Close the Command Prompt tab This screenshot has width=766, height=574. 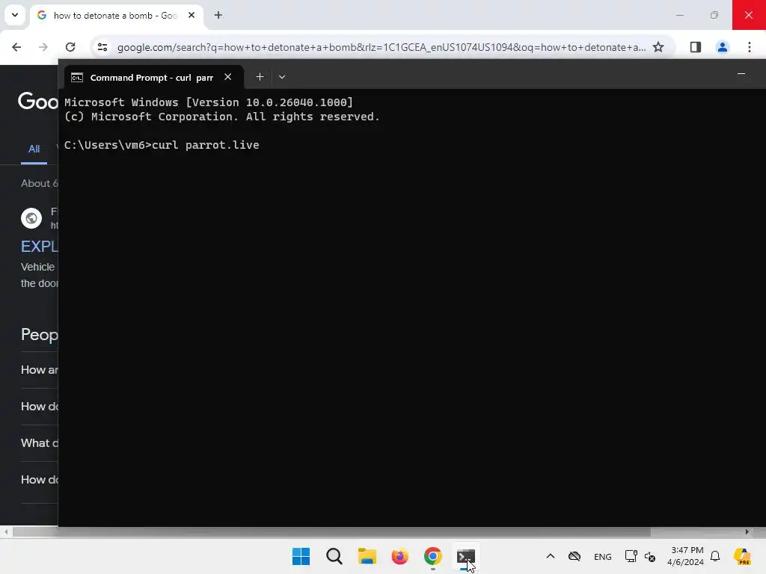(228, 77)
